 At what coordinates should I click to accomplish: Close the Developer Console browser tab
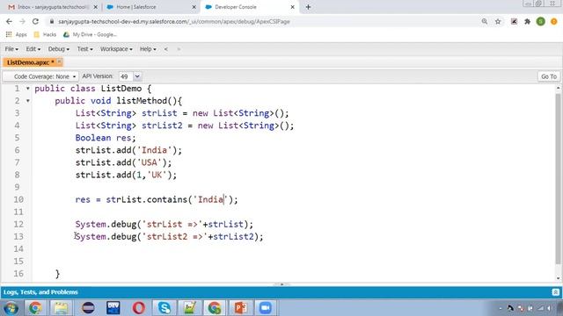[292, 7]
